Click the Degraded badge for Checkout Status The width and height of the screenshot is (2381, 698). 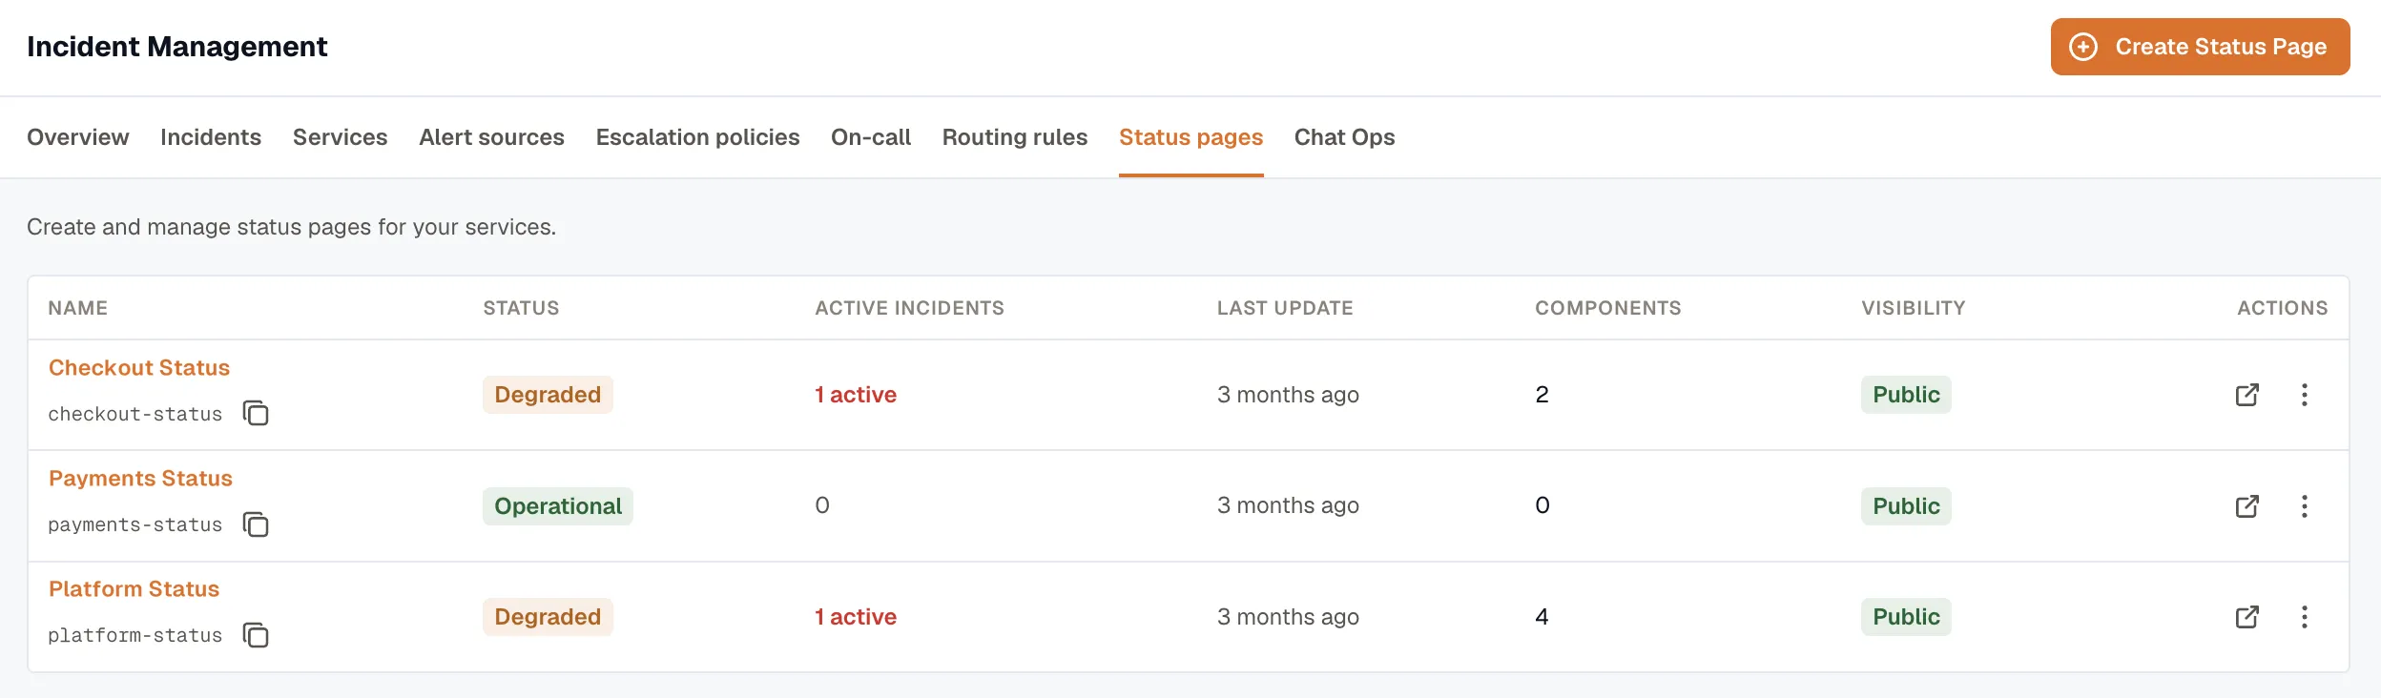pos(548,395)
